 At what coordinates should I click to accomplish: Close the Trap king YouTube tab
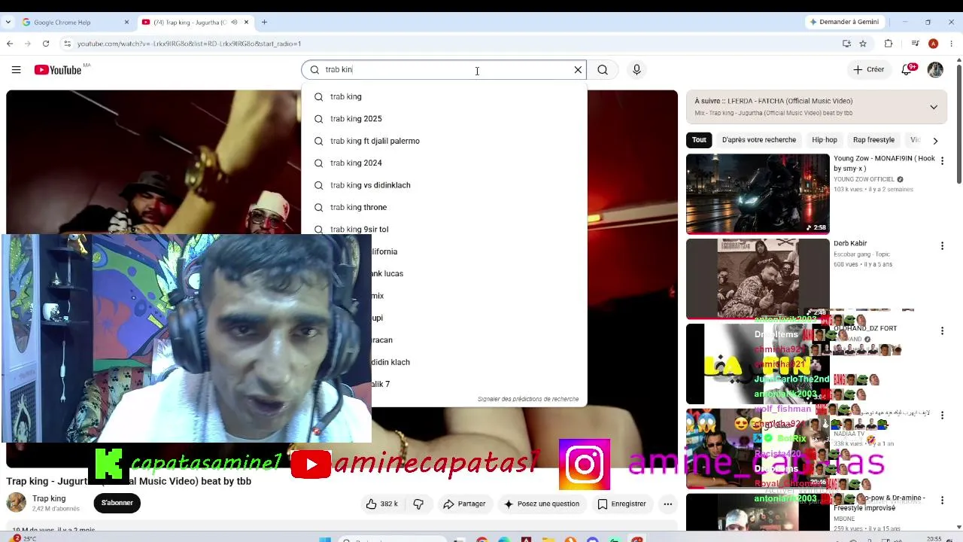(246, 23)
